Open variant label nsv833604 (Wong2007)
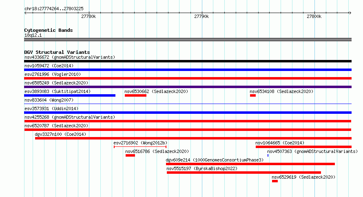This screenshot has height=197, width=363. pyautogui.click(x=49, y=100)
